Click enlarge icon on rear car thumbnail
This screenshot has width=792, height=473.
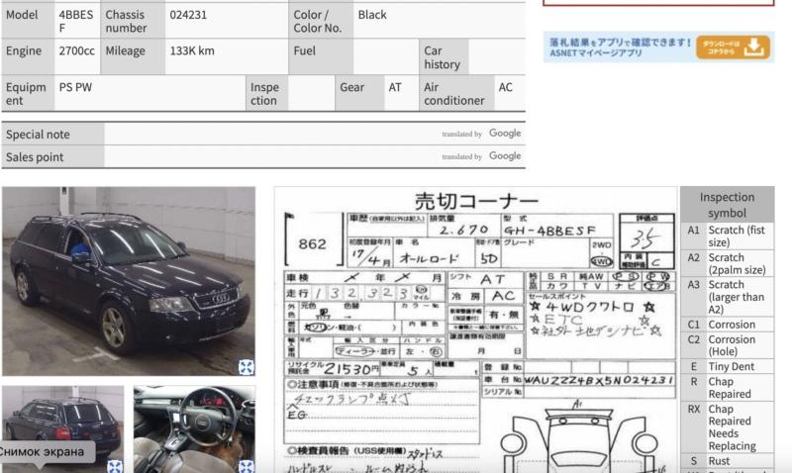pyautogui.click(x=115, y=465)
